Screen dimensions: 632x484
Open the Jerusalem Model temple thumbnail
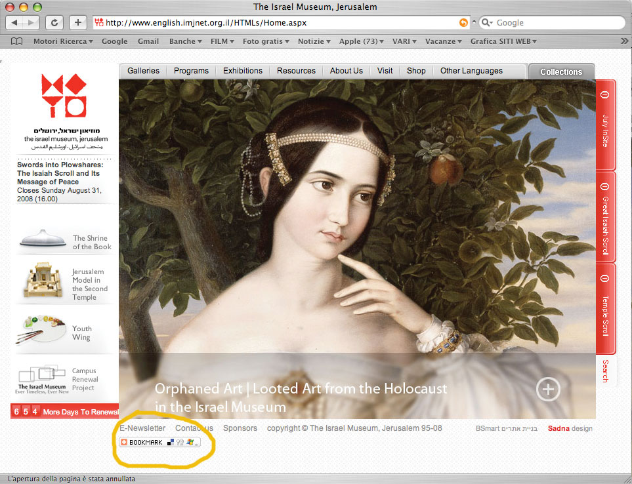click(43, 280)
